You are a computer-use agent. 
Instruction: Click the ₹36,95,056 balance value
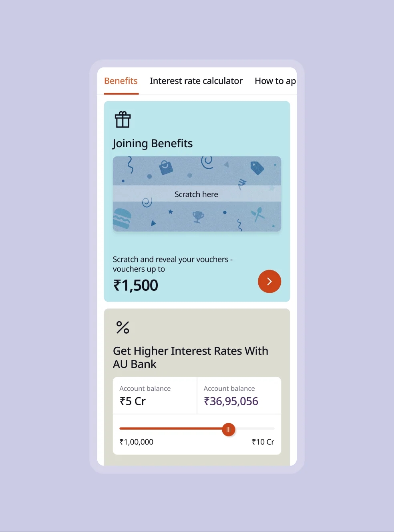pos(231,401)
